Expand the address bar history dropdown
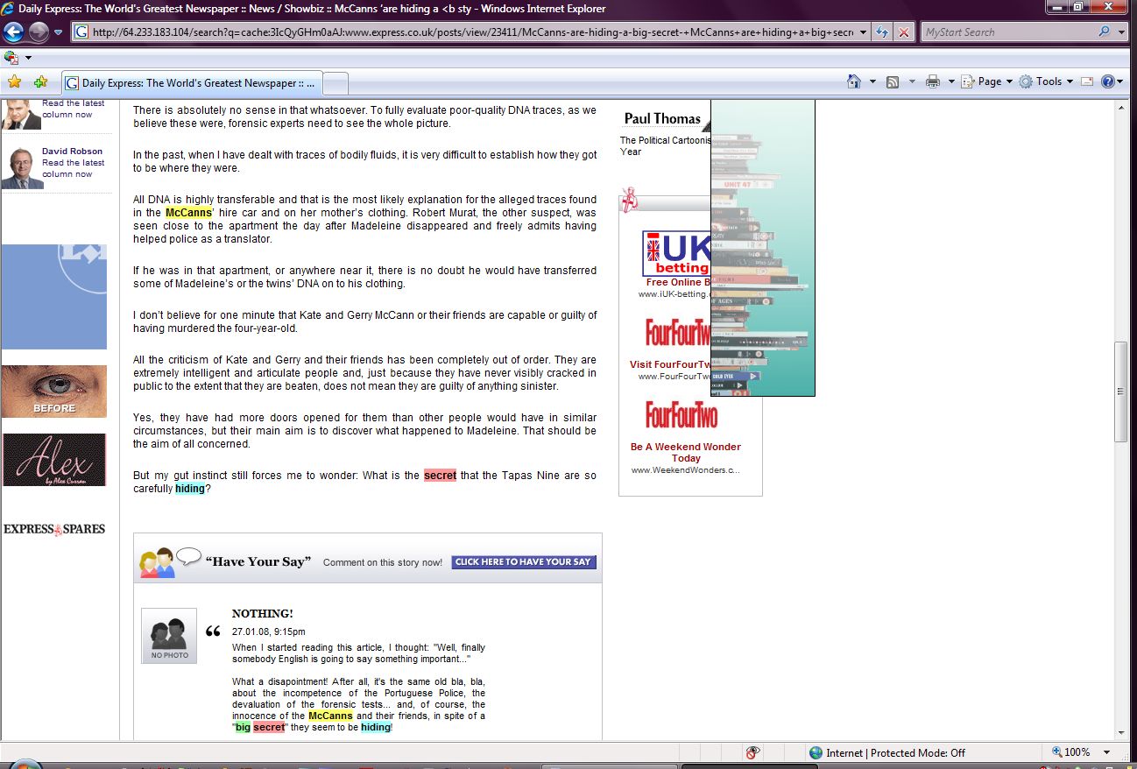 click(864, 32)
